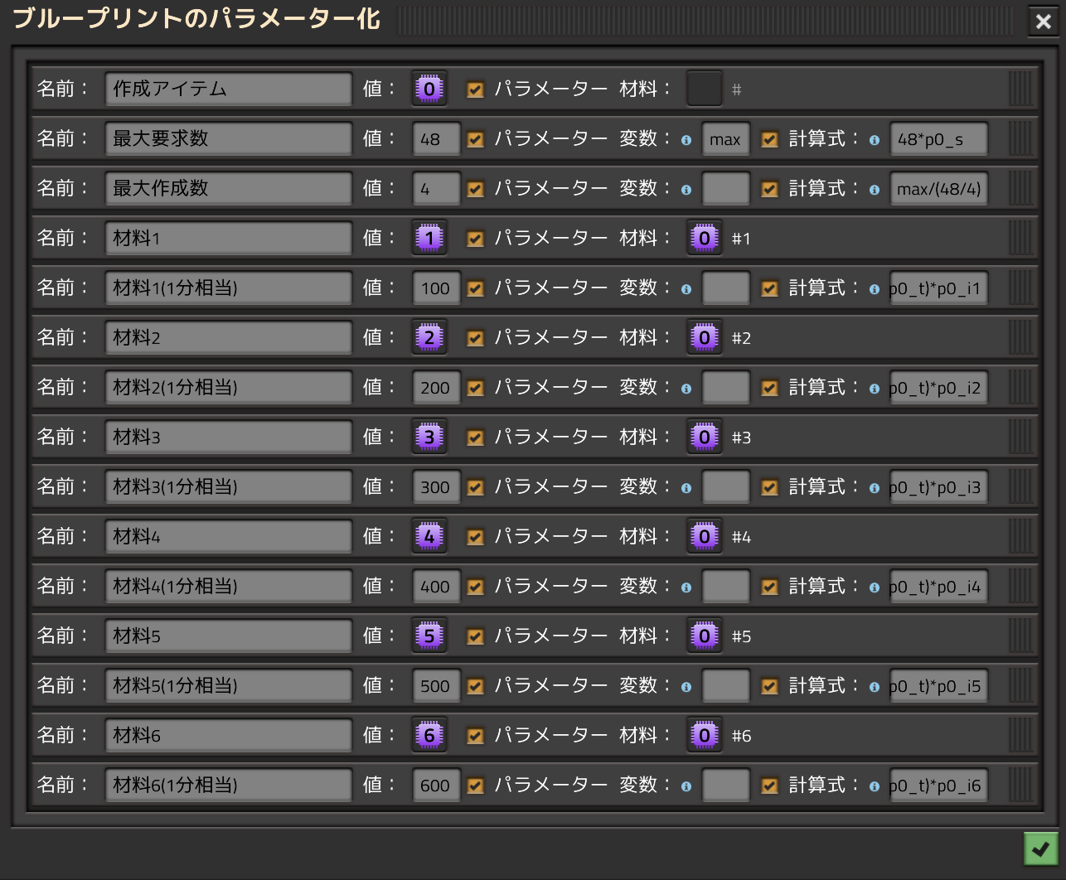The width and height of the screenshot is (1066, 880).
Task: Click the 材料 parameter 0 icon in the 材料2 row
Action: 705,337
